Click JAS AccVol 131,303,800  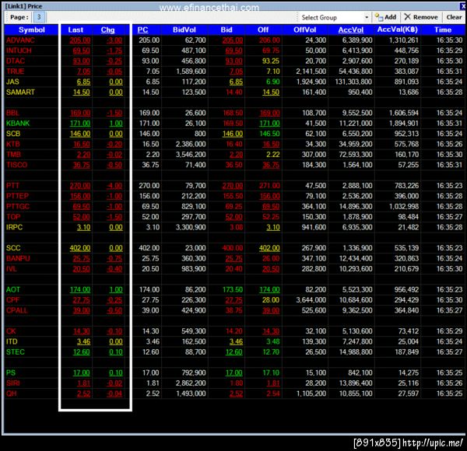coord(353,82)
